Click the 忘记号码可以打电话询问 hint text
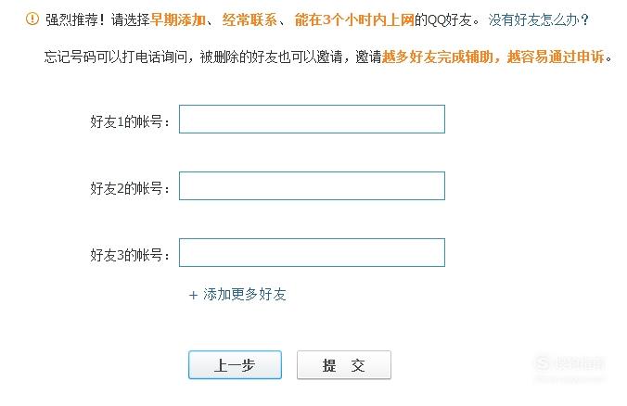 [116, 57]
